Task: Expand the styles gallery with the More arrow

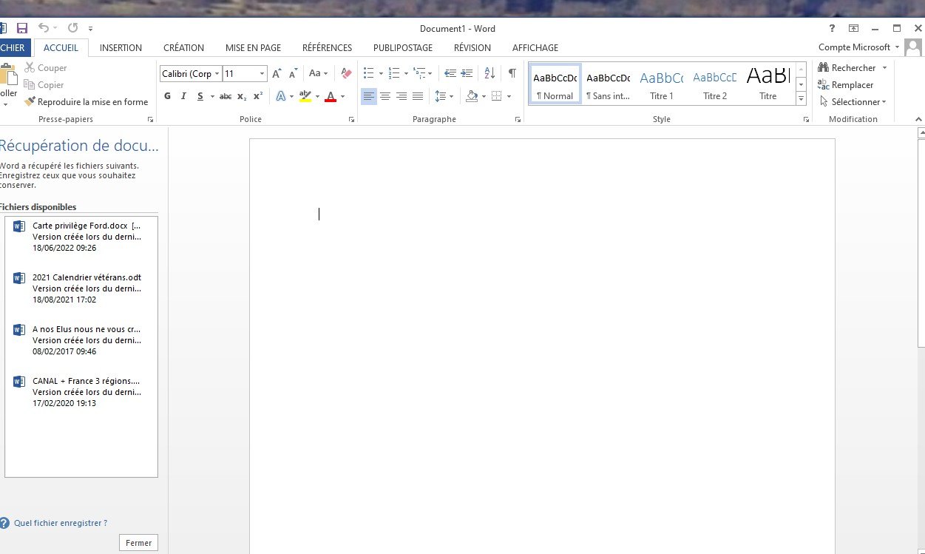Action: click(801, 98)
